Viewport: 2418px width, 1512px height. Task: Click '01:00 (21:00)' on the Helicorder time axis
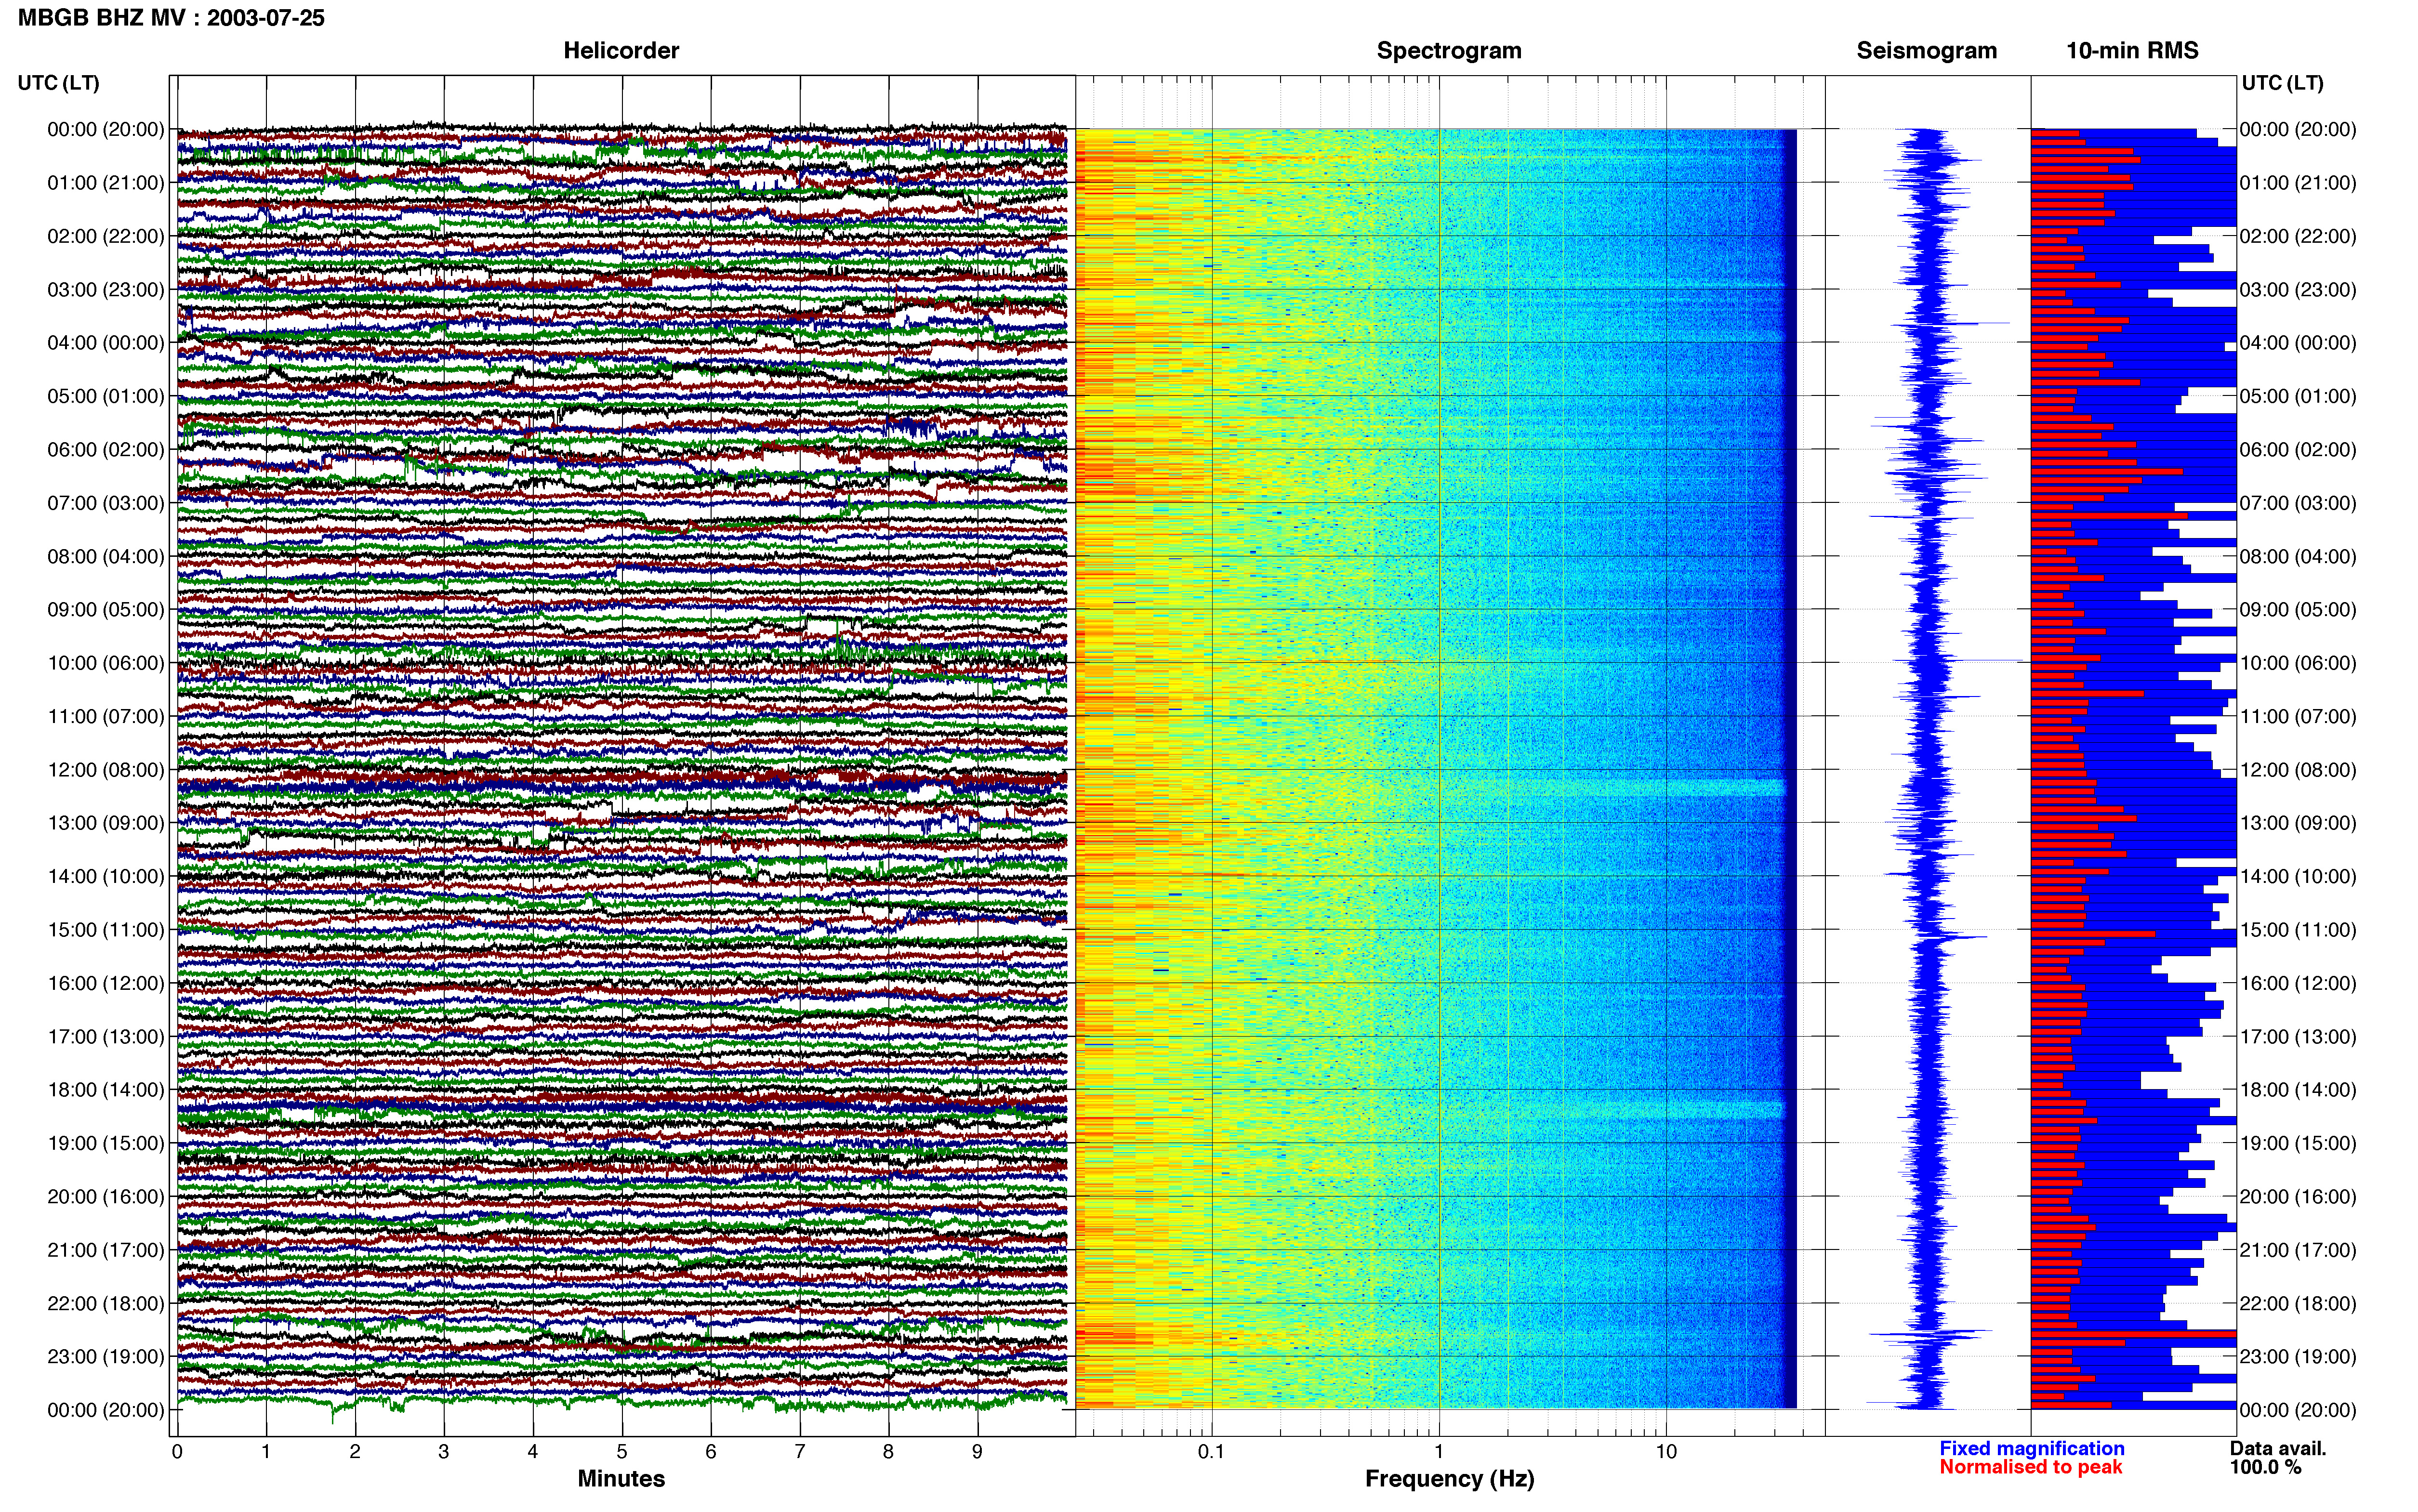(x=106, y=183)
